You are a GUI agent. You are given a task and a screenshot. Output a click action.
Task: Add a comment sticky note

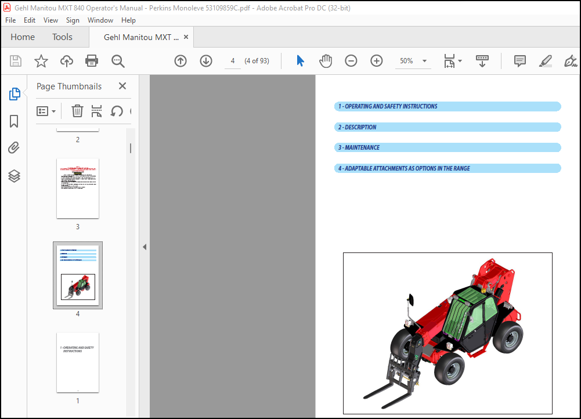(x=520, y=61)
